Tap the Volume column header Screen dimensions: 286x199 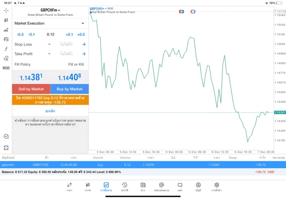coord(125,158)
